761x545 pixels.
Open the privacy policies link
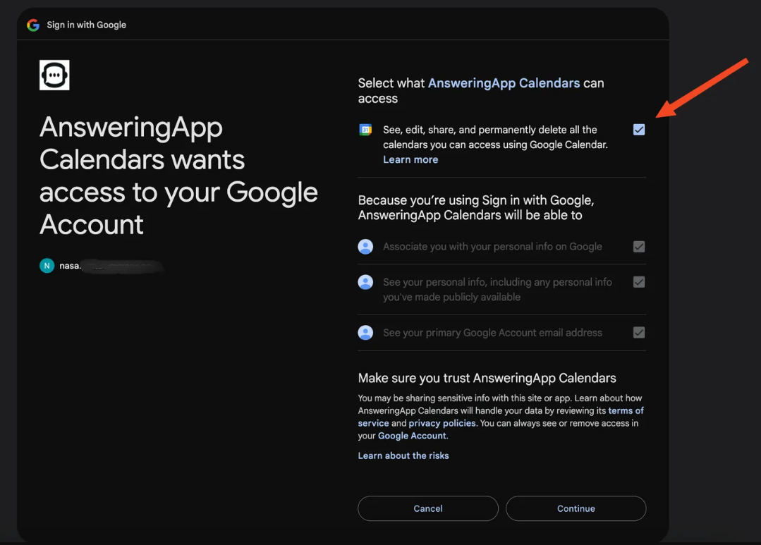tap(442, 423)
